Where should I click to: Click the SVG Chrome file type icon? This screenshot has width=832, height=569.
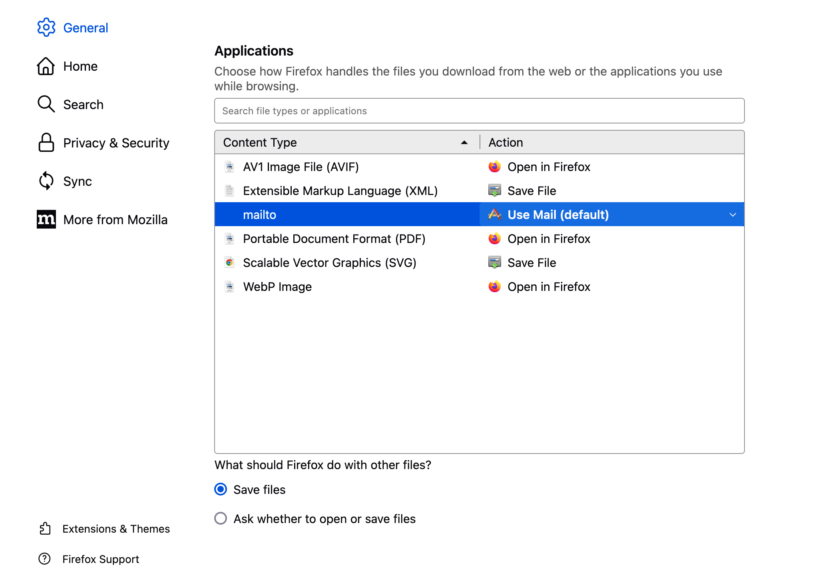[229, 263]
